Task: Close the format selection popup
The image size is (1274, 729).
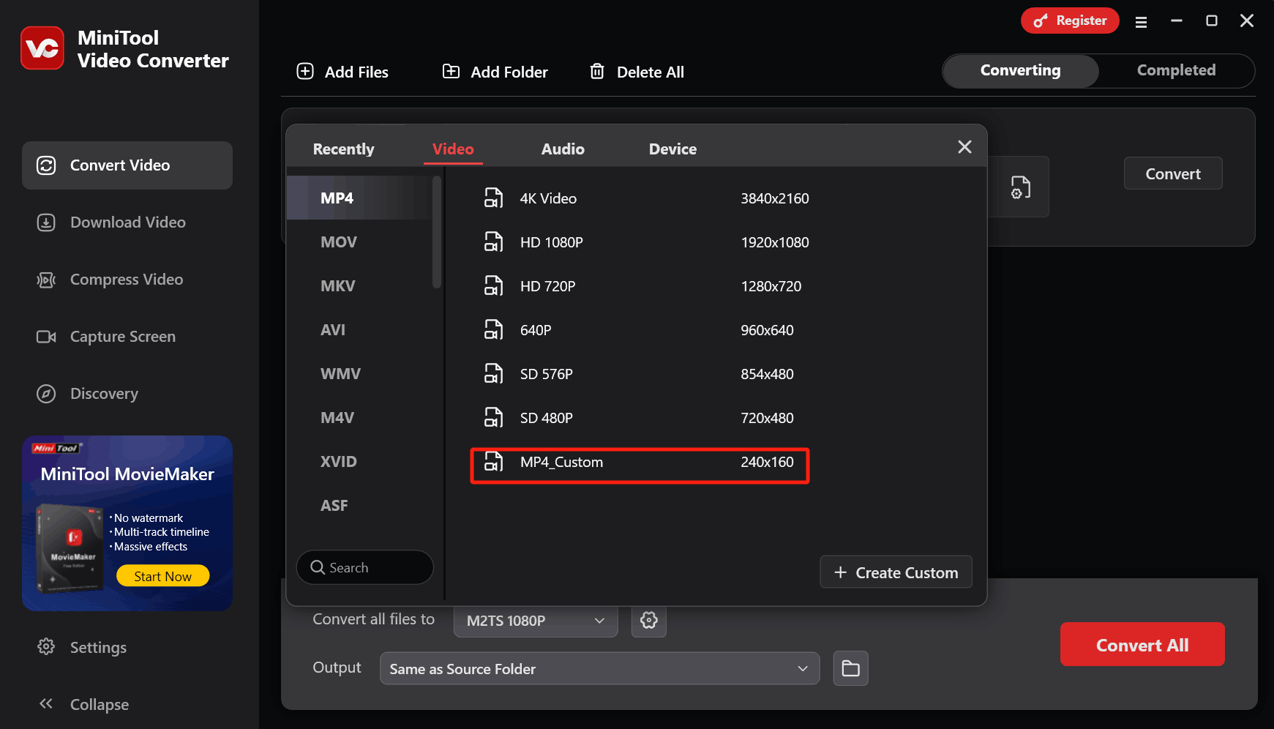Action: click(x=964, y=147)
